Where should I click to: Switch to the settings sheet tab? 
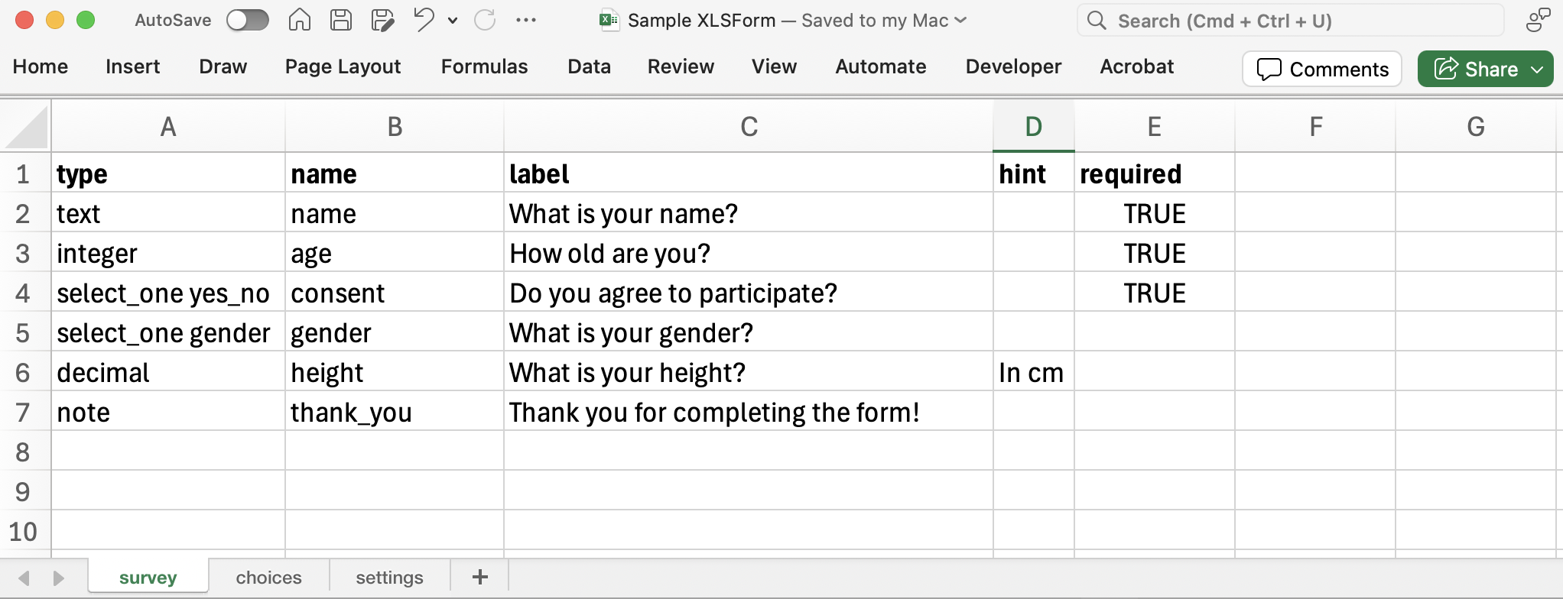389,578
